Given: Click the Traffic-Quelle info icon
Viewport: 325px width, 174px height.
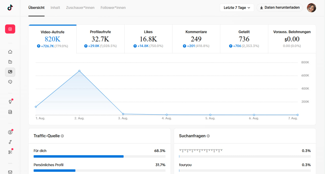Looking at the screenshot, I should 62,136.
